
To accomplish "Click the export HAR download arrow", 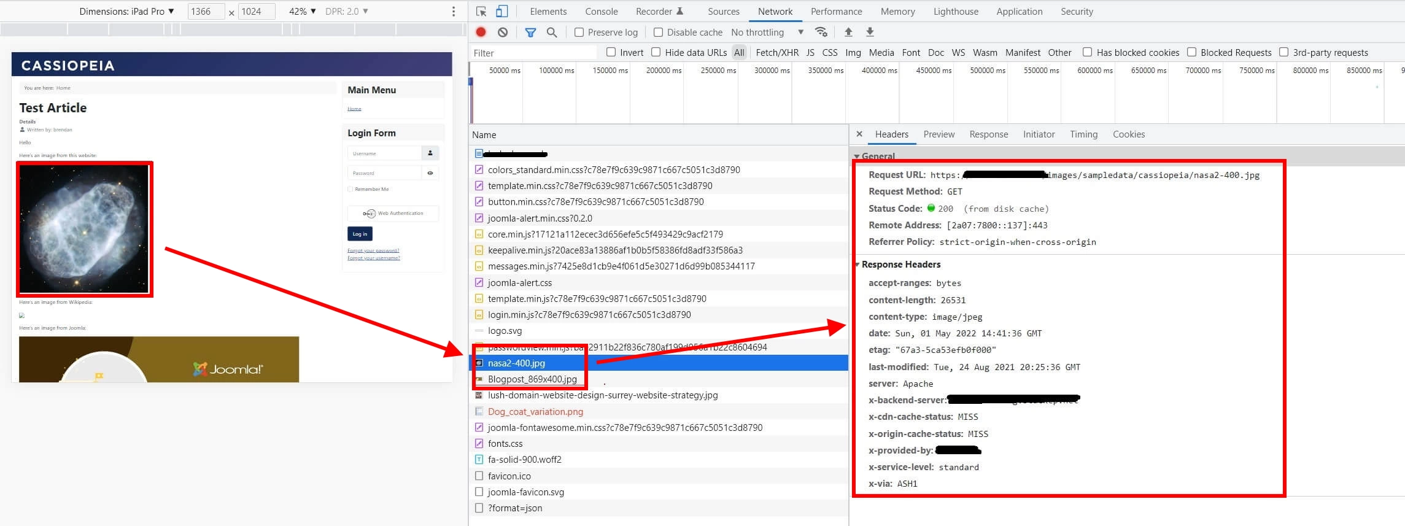I will tap(870, 32).
